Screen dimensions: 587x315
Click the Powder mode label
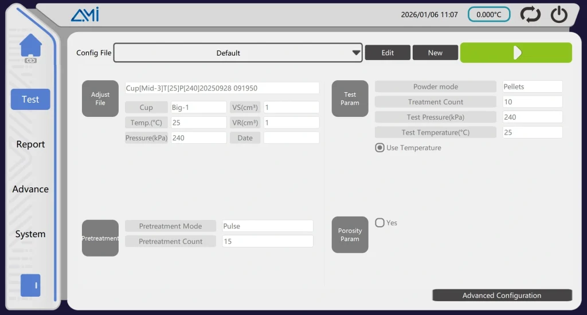click(436, 86)
